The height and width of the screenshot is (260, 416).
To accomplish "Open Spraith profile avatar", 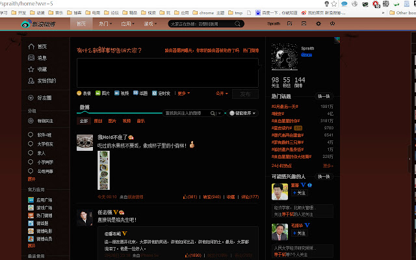I will 285,57.
